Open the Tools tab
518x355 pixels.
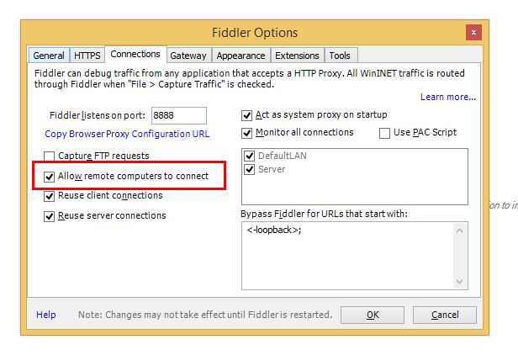(341, 56)
